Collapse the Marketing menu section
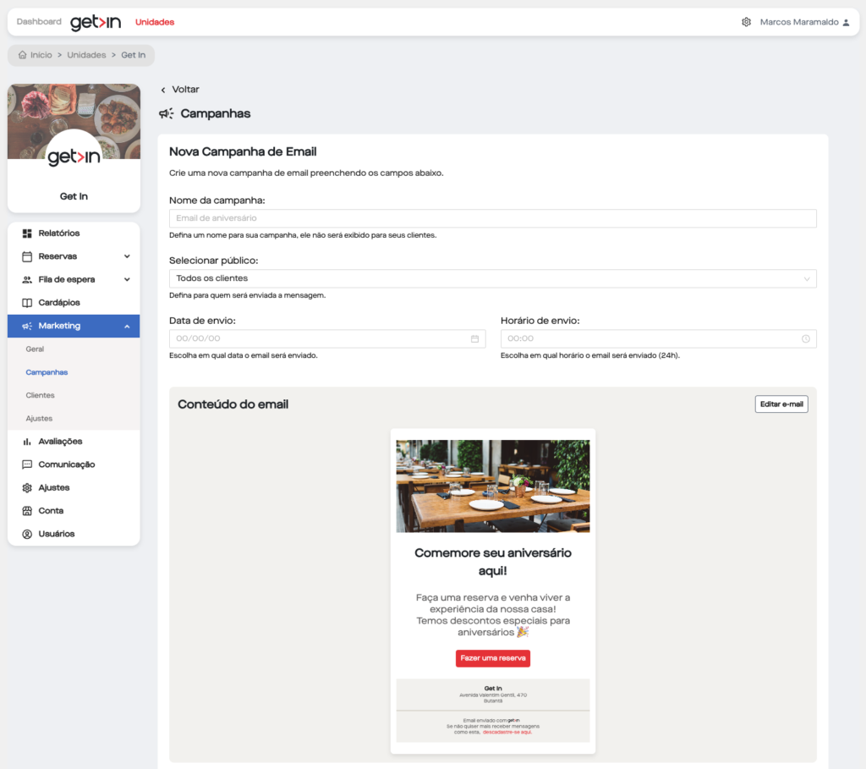Screen dimensions: 866x769 click(127, 327)
